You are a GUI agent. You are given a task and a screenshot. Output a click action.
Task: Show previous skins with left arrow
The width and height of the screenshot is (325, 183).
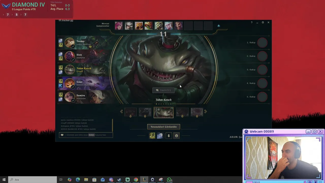(121, 111)
